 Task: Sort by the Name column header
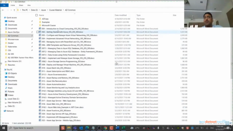point(42,15)
